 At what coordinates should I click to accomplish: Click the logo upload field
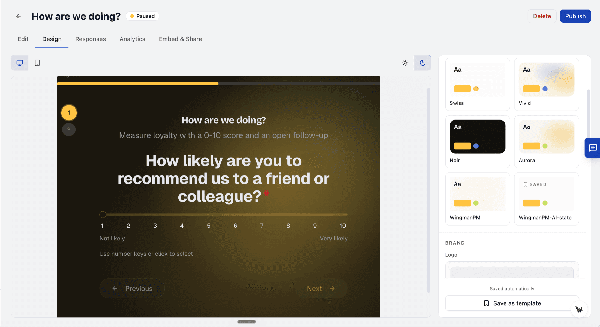(512, 270)
